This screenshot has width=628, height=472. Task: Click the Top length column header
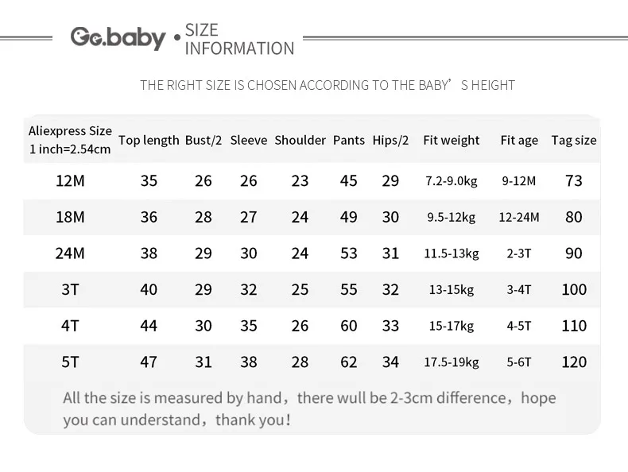tap(149, 140)
